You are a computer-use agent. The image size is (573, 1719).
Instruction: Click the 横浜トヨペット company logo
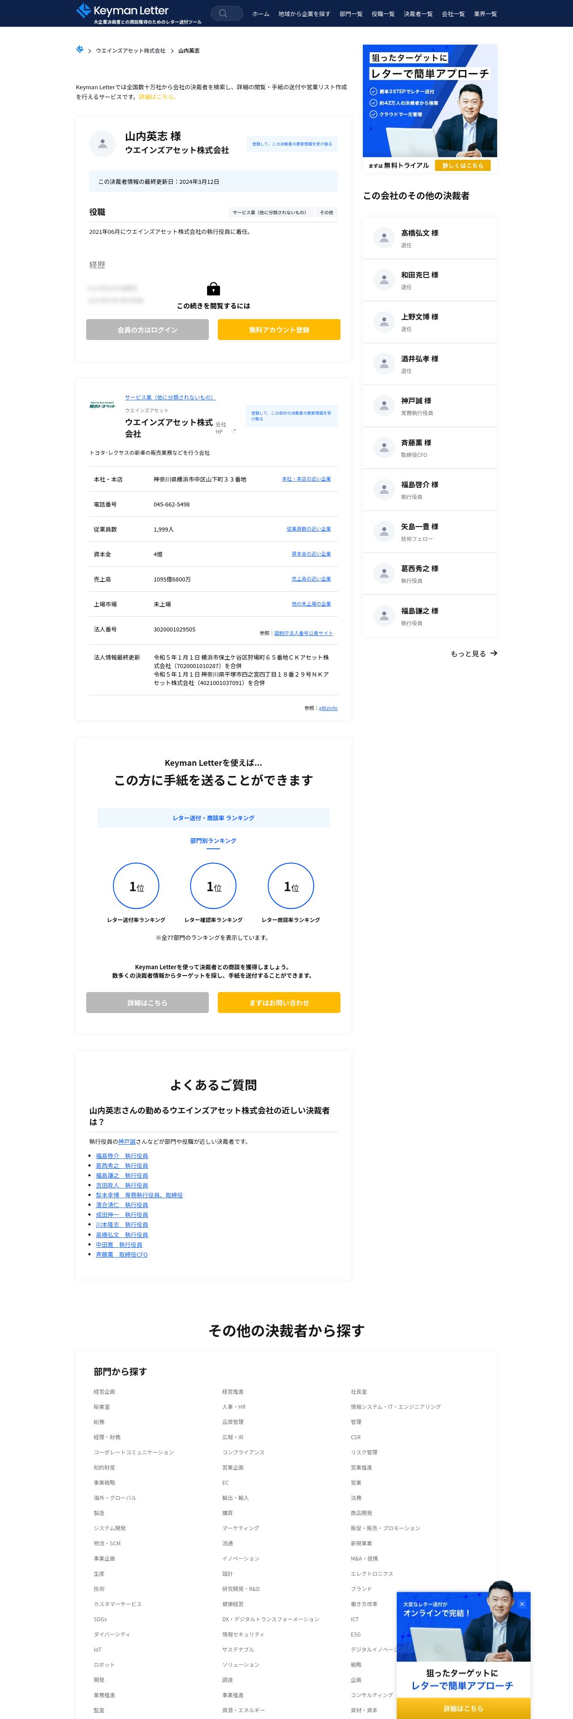[x=103, y=405]
